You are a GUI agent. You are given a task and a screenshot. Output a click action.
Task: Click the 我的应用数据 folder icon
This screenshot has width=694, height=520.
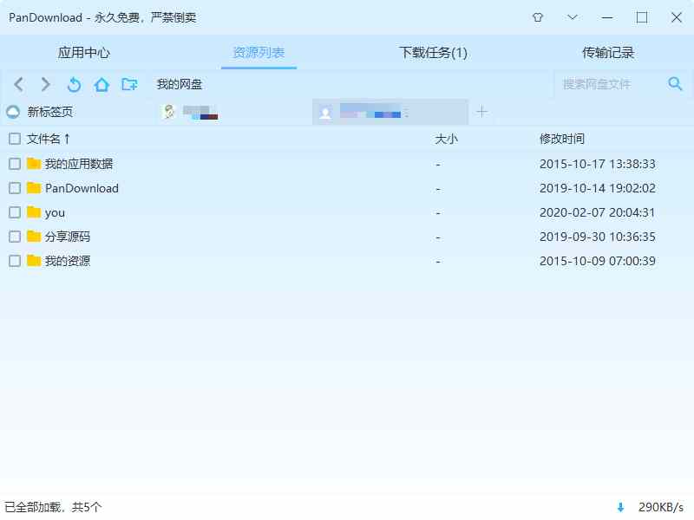click(34, 164)
